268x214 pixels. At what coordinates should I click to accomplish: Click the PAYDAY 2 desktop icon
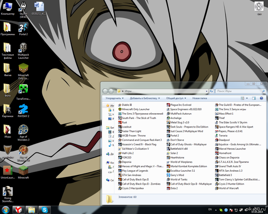point(23,110)
